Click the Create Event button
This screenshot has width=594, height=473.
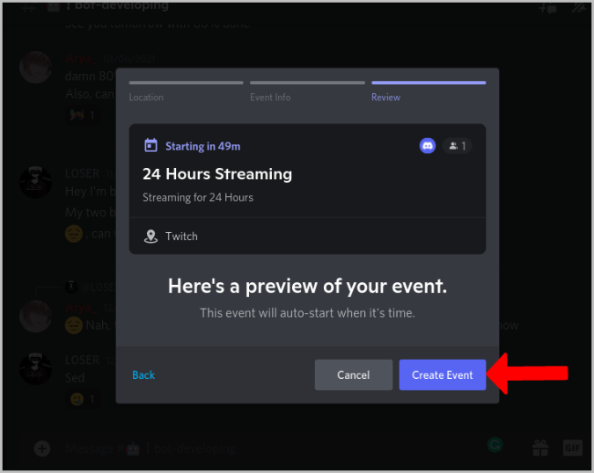(442, 375)
